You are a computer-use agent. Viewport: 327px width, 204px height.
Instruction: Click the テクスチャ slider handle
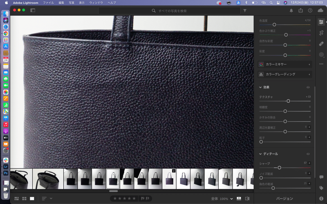tap(288, 101)
